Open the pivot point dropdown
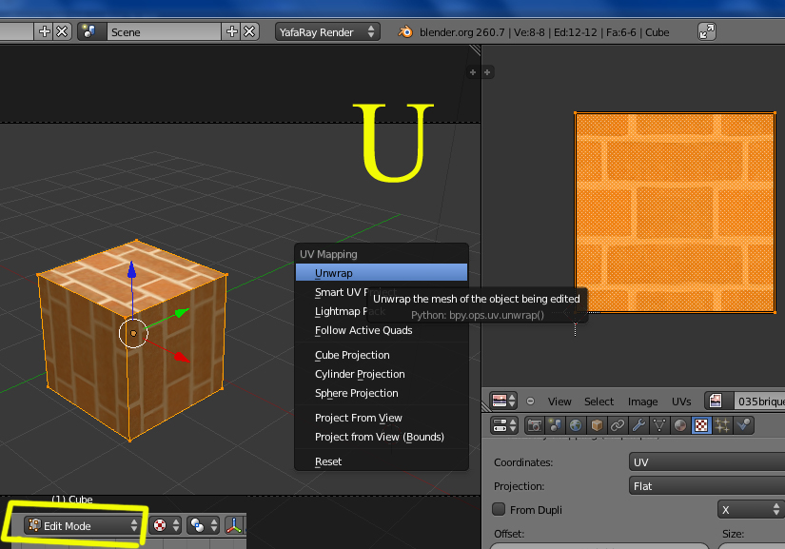This screenshot has height=549, width=785. tap(204, 525)
